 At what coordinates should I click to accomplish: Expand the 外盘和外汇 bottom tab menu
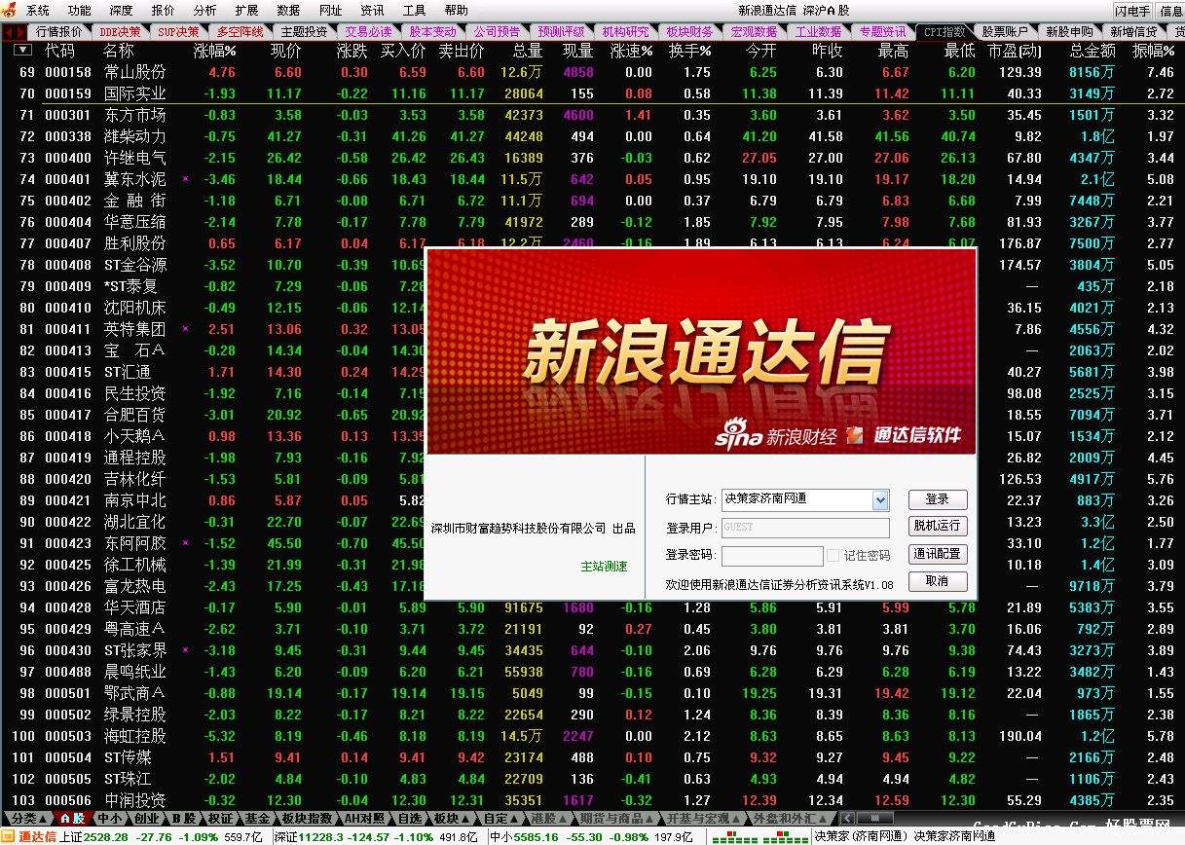tap(791, 819)
